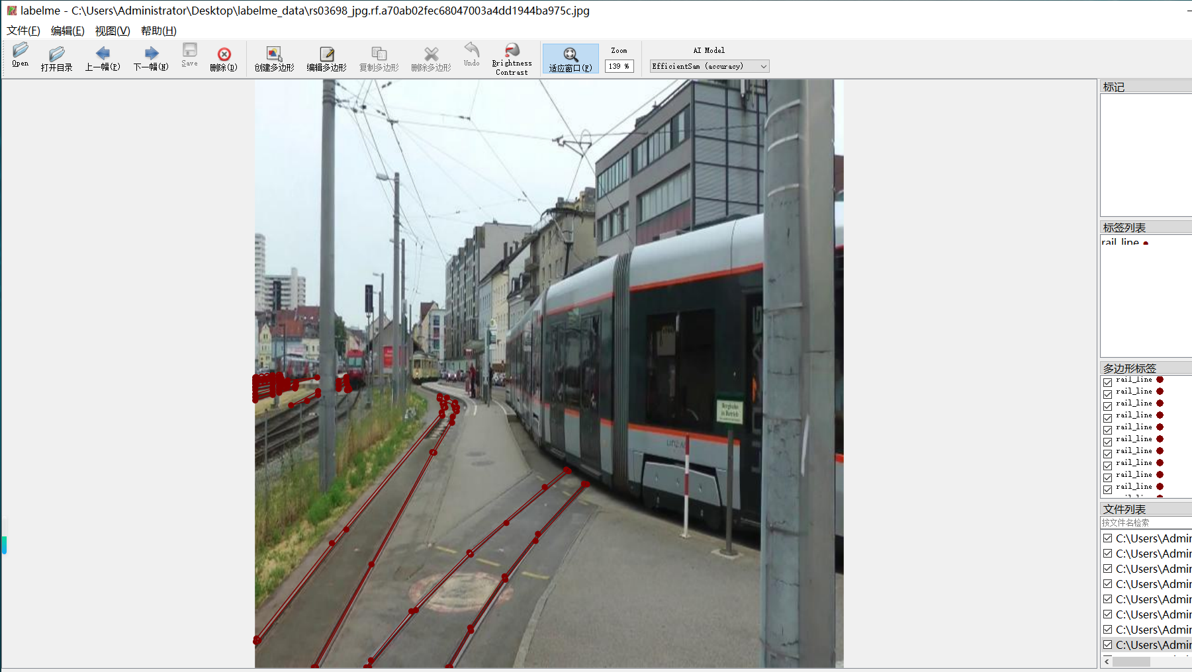Click the Zoom percentage box
The height and width of the screenshot is (672, 1192).
(619, 66)
